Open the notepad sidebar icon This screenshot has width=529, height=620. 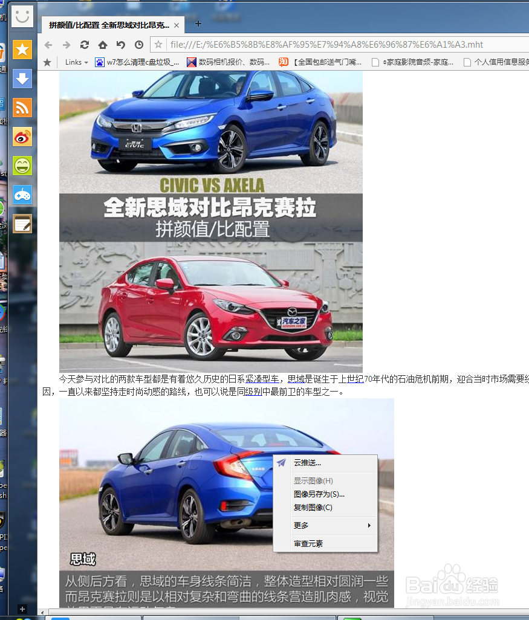(x=22, y=224)
